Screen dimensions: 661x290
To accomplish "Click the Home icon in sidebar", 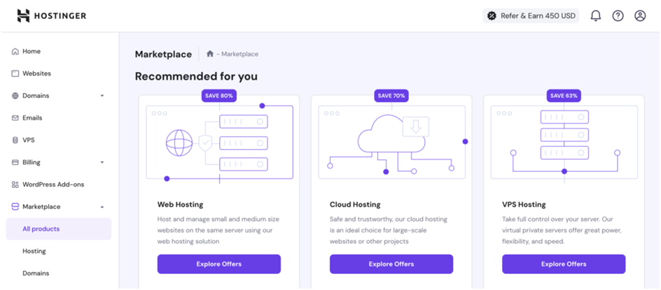I will point(15,52).
